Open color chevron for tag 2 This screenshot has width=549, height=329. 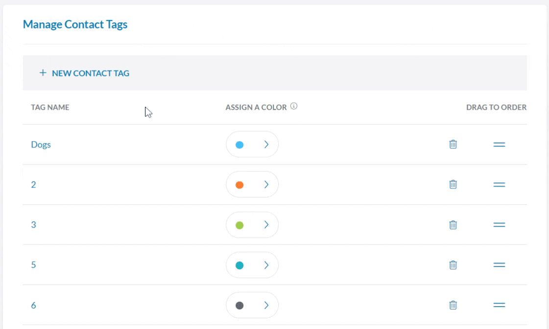point(266,185)
